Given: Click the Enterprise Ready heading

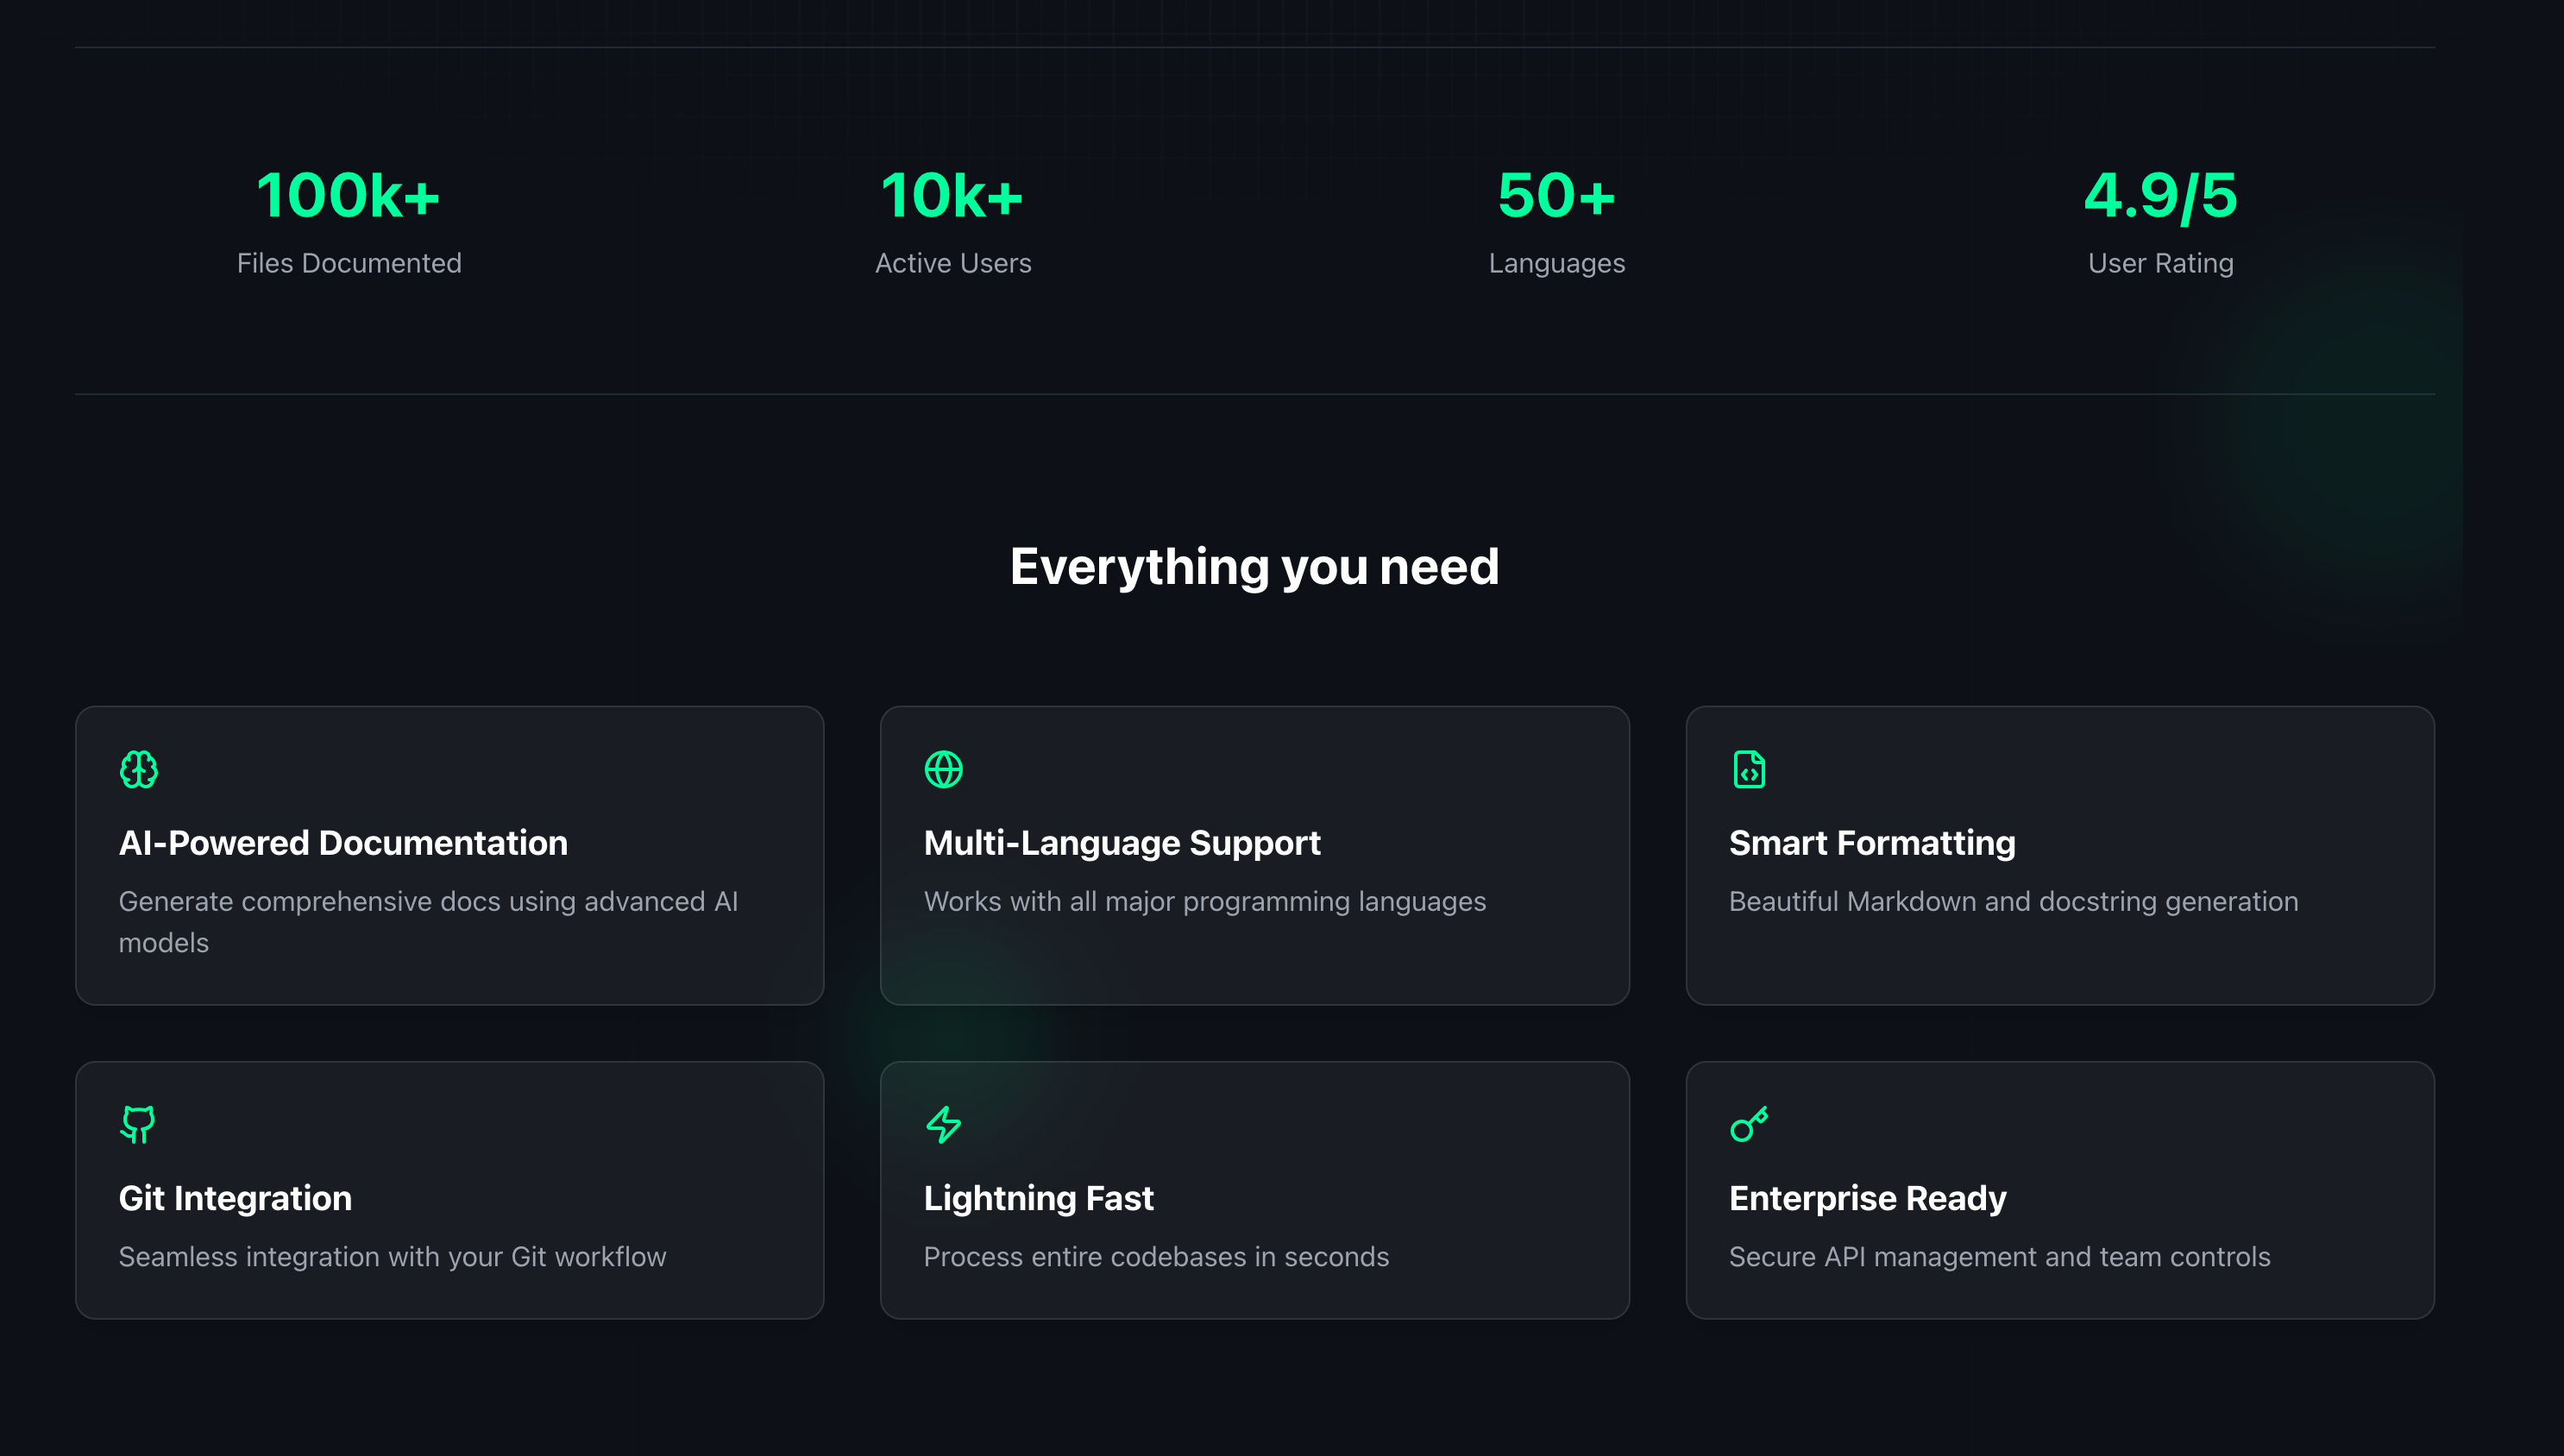Looking at the screenshot, I should 1867,1198.
